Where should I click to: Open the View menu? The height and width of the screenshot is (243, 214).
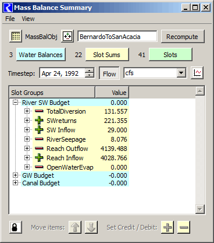(28, 19)
